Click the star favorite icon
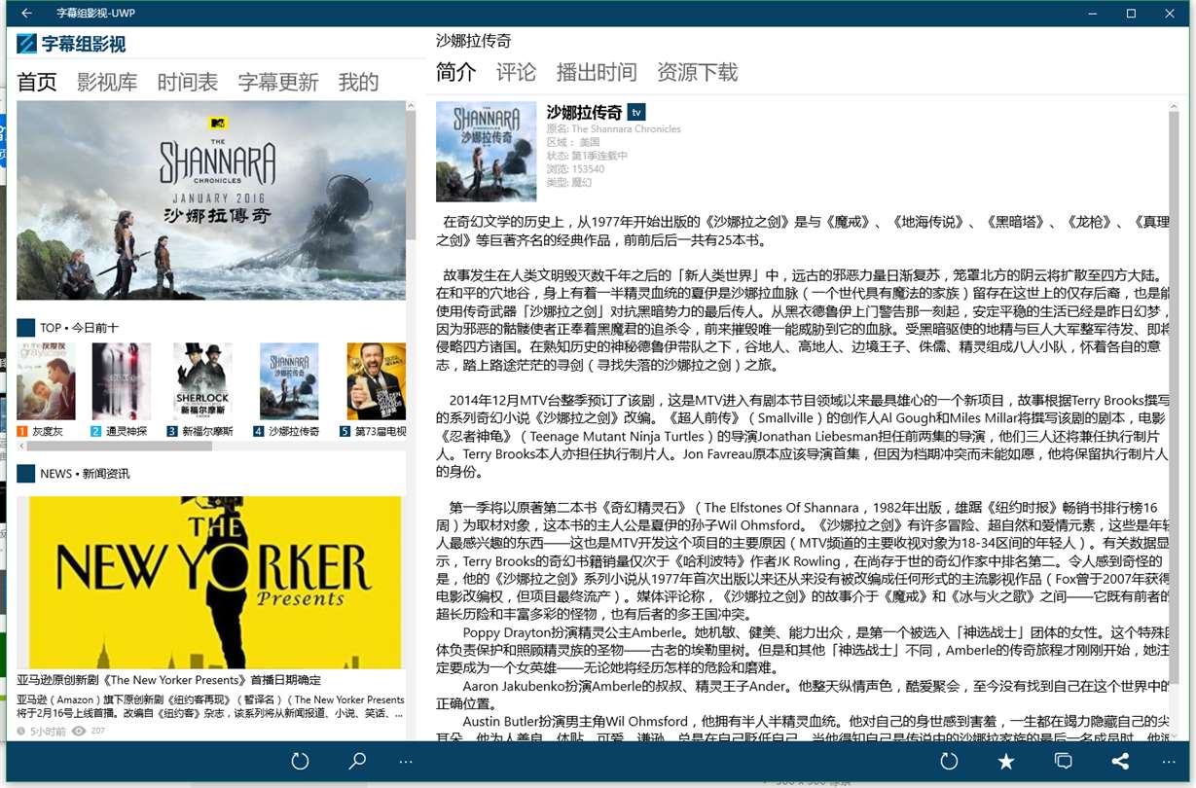Viewport: 1196px width, 788px height. click(1006, 762)
